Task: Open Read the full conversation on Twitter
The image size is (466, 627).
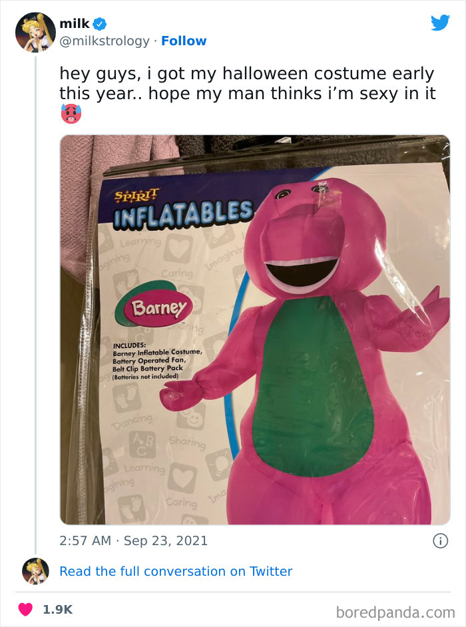Action: [x=177, y=571]
